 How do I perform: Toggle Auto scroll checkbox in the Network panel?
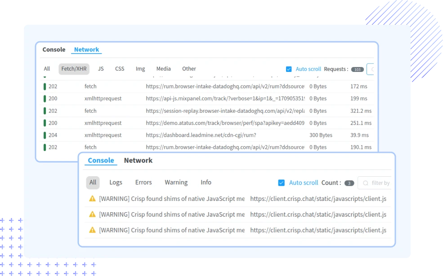(x=289, y=69)
